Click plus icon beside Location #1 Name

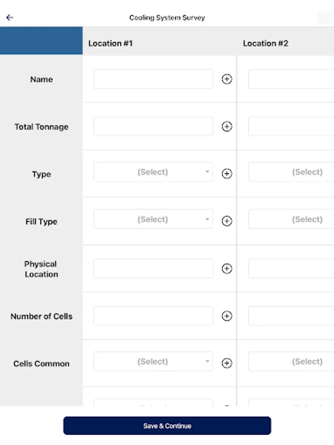coord(227,79)
